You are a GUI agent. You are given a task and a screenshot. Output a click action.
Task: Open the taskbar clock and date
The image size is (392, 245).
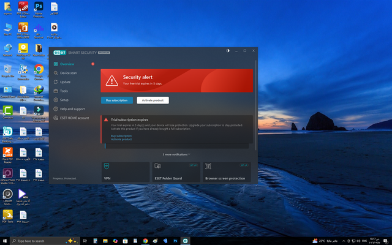click(x=374, y=241)
